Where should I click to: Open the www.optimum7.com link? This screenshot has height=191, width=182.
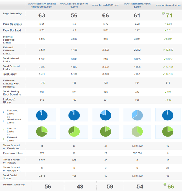click(x=168, y=5)
